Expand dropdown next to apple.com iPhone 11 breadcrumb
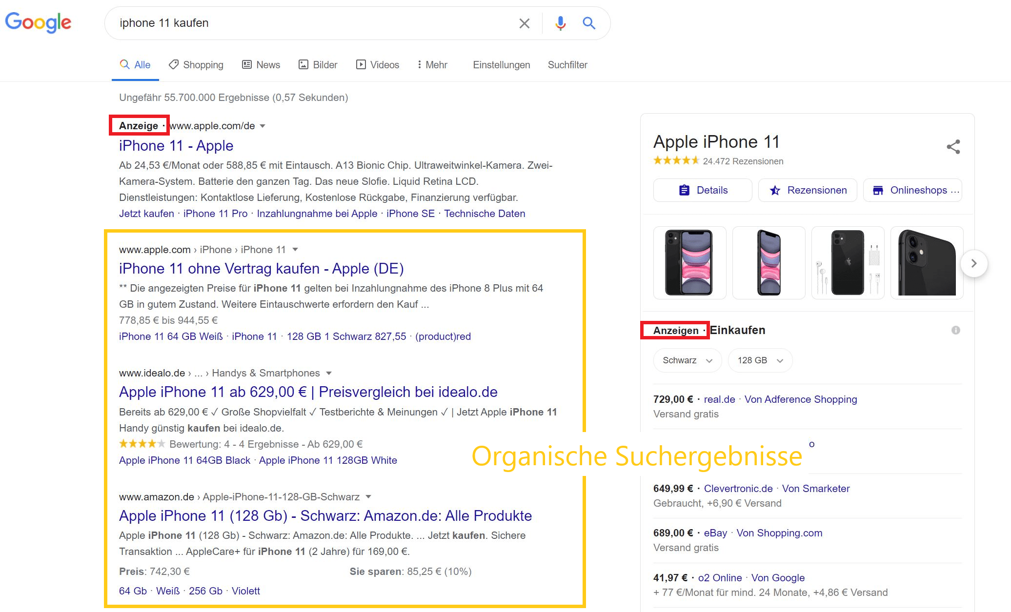The width and height of the screenshot is (1011, 612). point(295,250)
